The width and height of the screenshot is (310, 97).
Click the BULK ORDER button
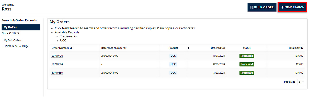click(262, 7)
